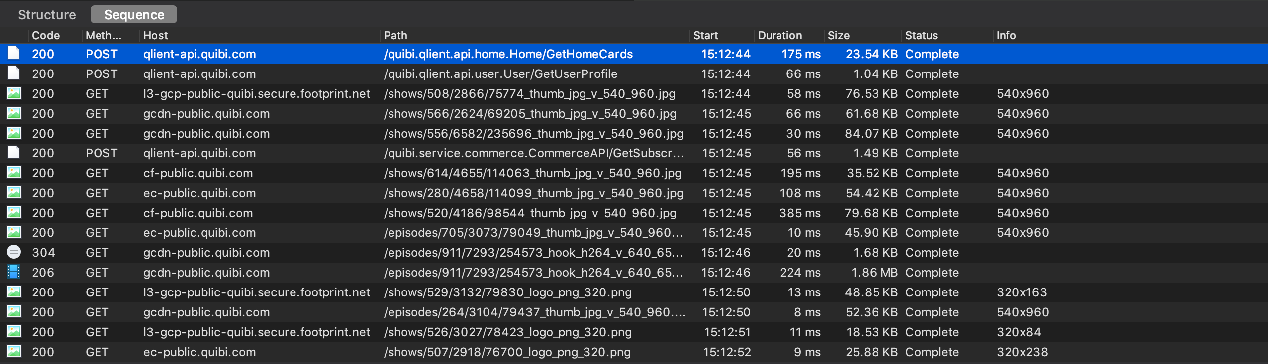The height and width of the screenshot is (364, 1268).
Task: Click document icon of GetUserProfile request
Action: click(13, 73)
